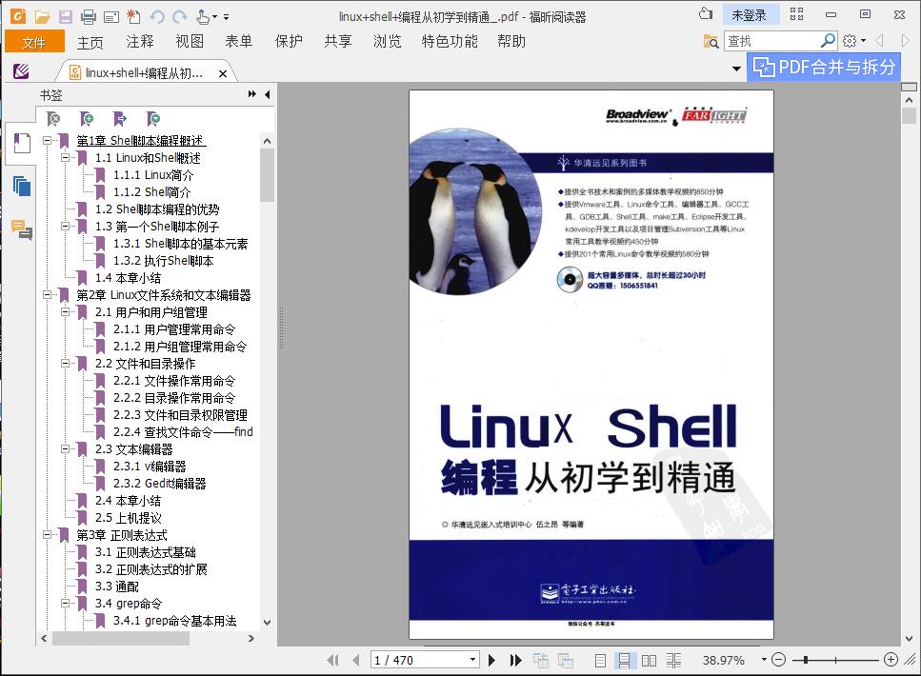Open bookmark 1.1.1 Linux简介
The width and height of the screenshot is (921, 676).
(153, 175)
